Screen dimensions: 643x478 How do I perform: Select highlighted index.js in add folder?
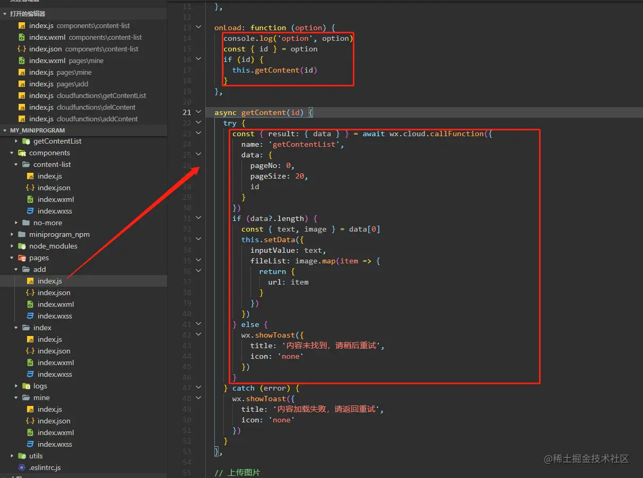pyautogui.click(x=83, y=281)
